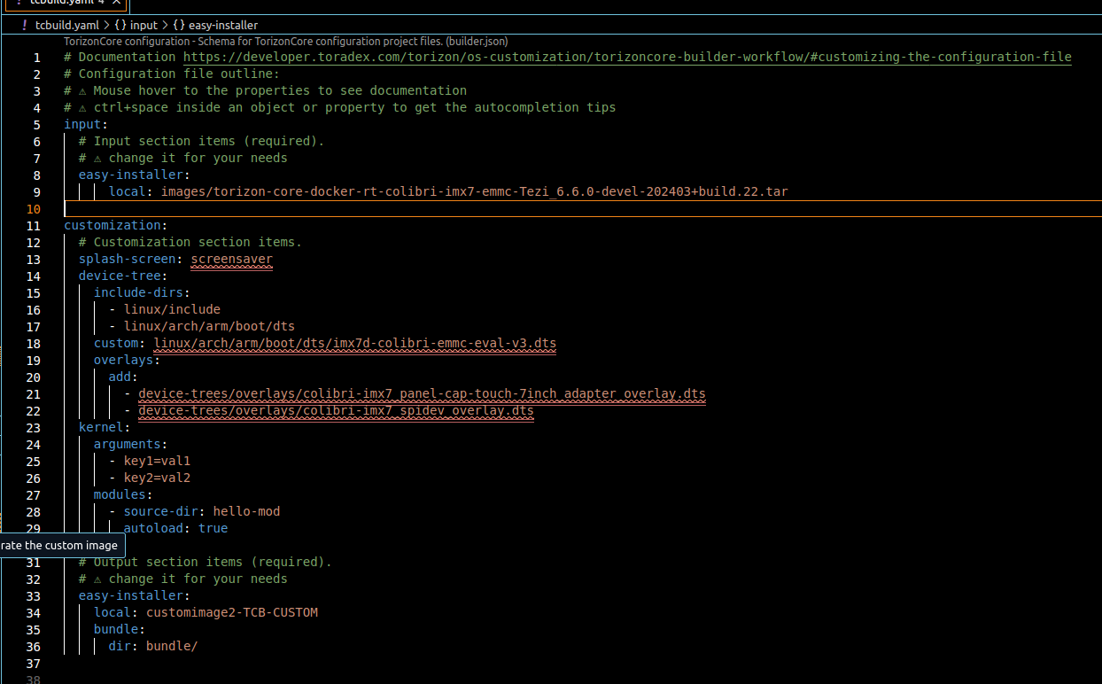Click line number 10 in the gutter
The image size is (1102, 684).
click(x=33, y=209)
